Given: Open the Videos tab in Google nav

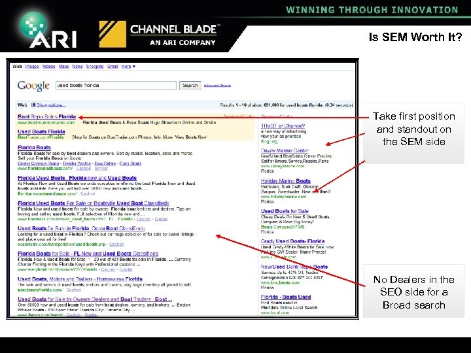Looking at the screenshot, I should (48, 66).
